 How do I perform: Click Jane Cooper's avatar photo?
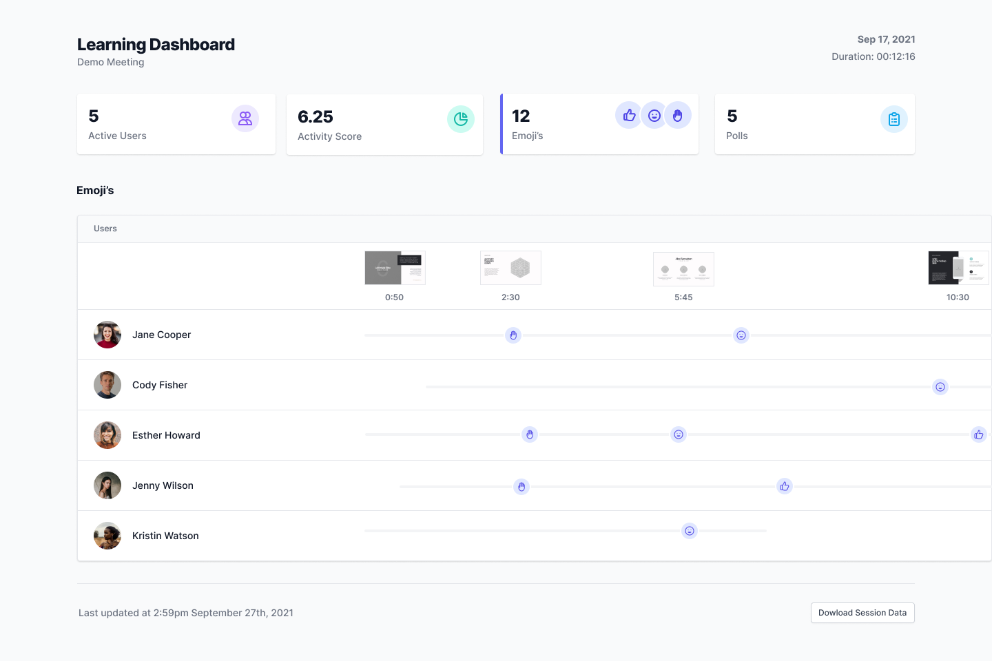click(107, 335)
